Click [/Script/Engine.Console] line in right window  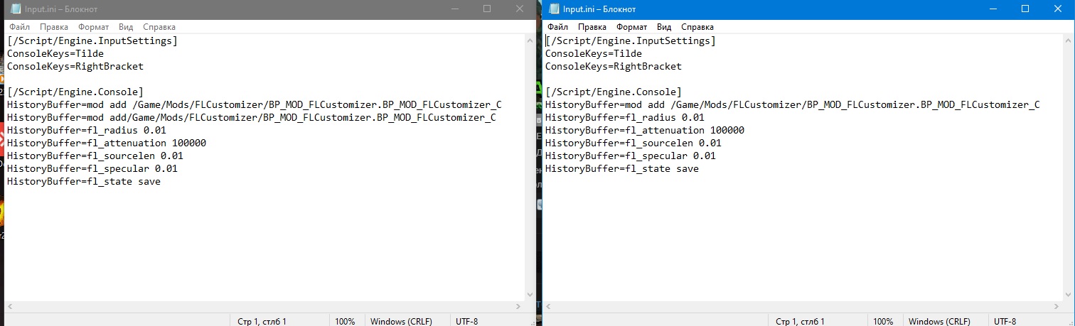614,92
